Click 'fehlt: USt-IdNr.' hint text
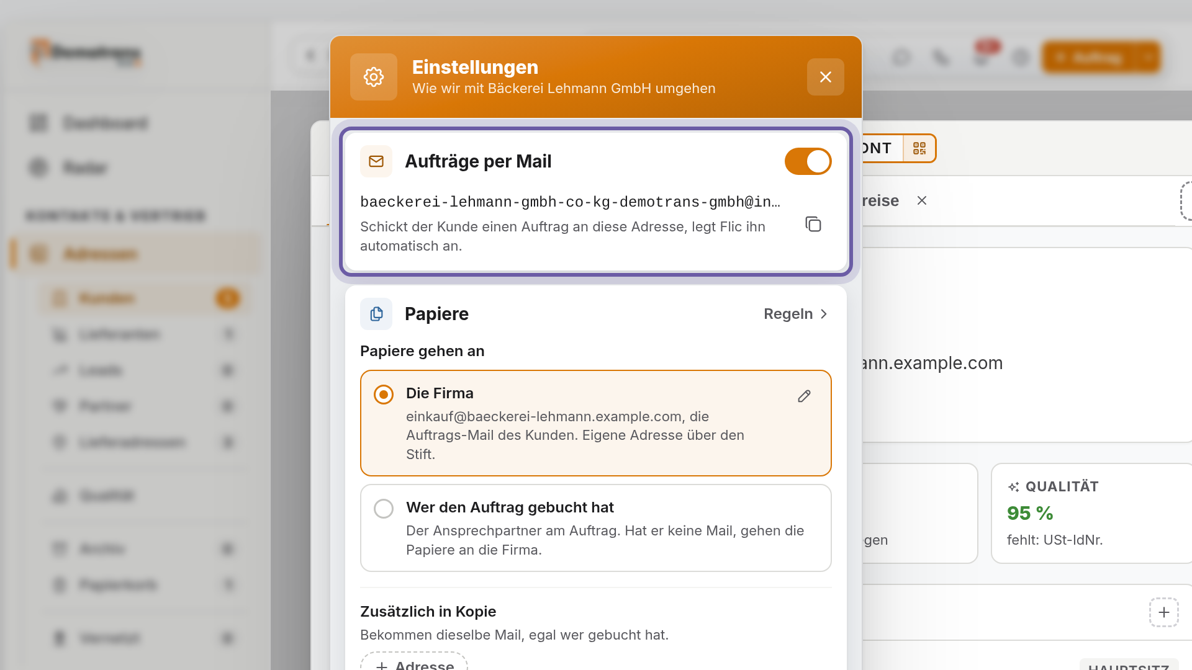This screenshot has width=1192, height=670. point(1055,540)
